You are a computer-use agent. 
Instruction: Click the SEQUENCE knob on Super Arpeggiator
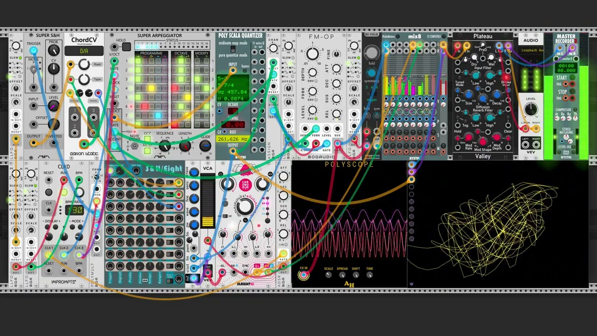point(165,146)
